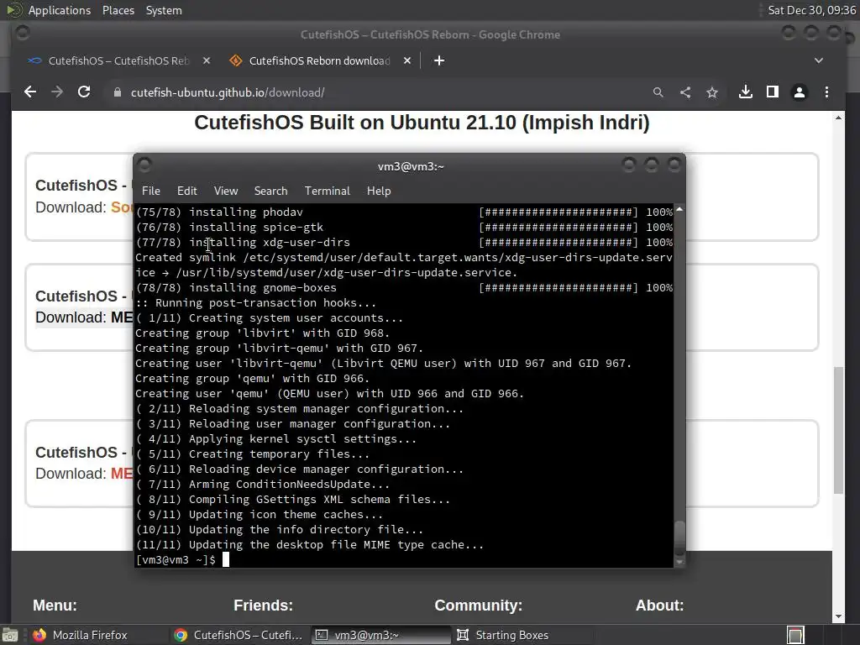Reload the CutefishOS download page

coord(84,92)
